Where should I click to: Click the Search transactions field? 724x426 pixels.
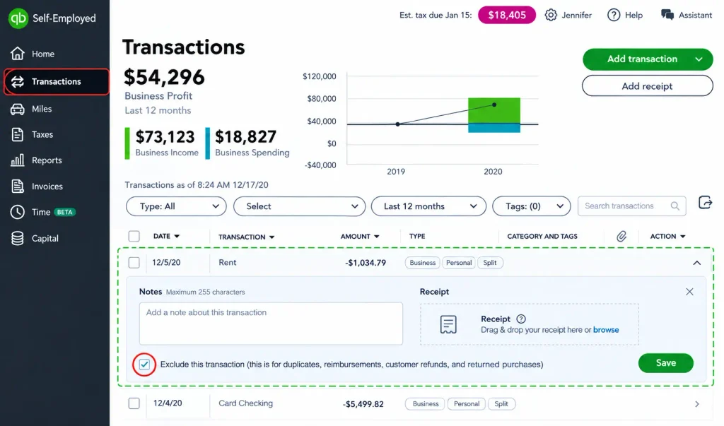pyautogui.click(x=631, y=206)
